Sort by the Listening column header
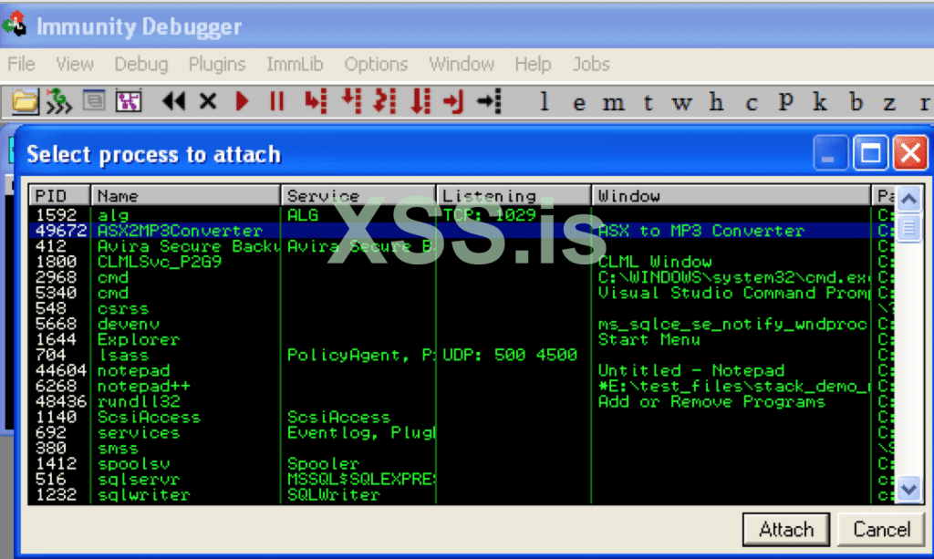The width and height of the screenshot is (934, 559). click(514, 195)
